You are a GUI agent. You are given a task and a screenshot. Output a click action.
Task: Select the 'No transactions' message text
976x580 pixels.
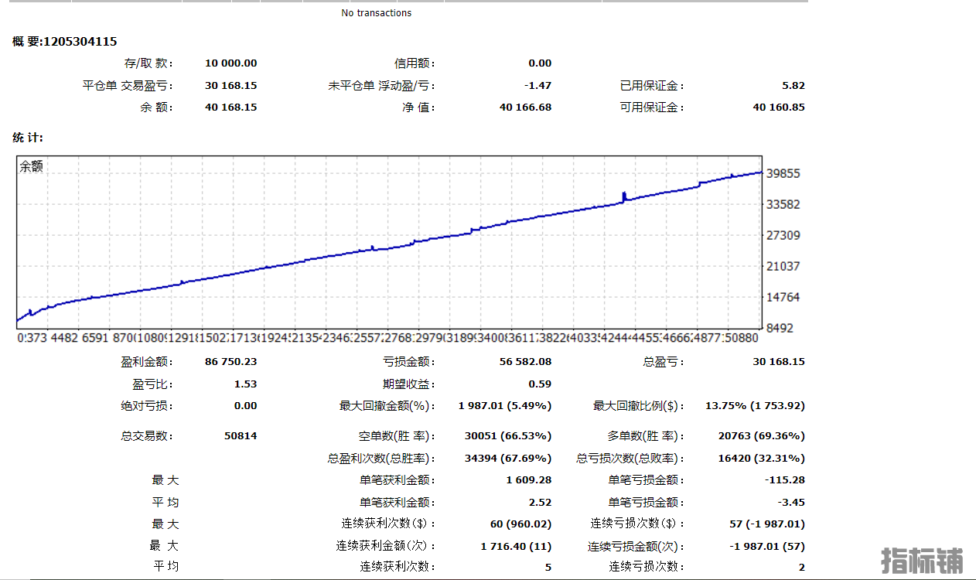tap(376, 13)
